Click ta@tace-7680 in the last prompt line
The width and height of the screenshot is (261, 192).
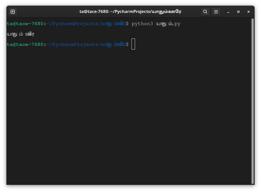(x=25, y=44)
